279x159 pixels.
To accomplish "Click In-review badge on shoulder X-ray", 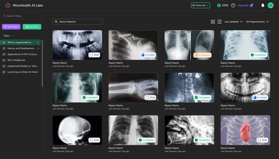I will click(x=148, y=55).
